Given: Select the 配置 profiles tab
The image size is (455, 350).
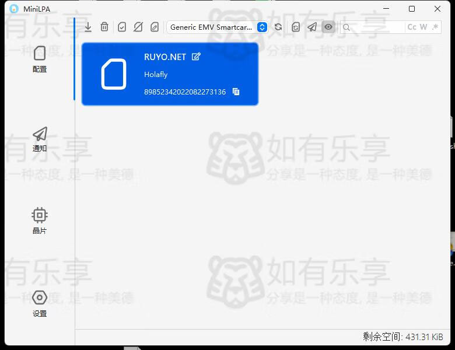Looking at the screenshot, I should 40,59.
